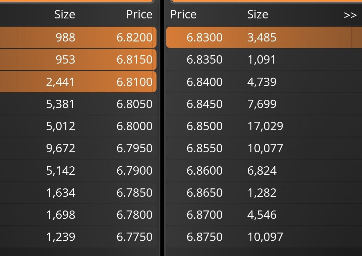This screenshot has height=256, width=362.
Task: Select the bid row with size 2,441
Action: [78, 82]
